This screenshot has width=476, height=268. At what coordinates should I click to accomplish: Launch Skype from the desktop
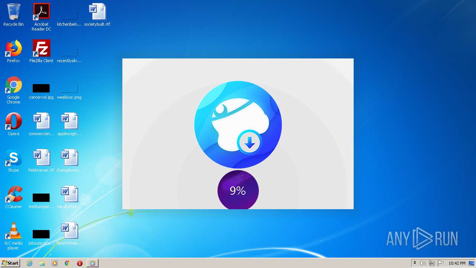pyautogui.click(x=13, y=161)
